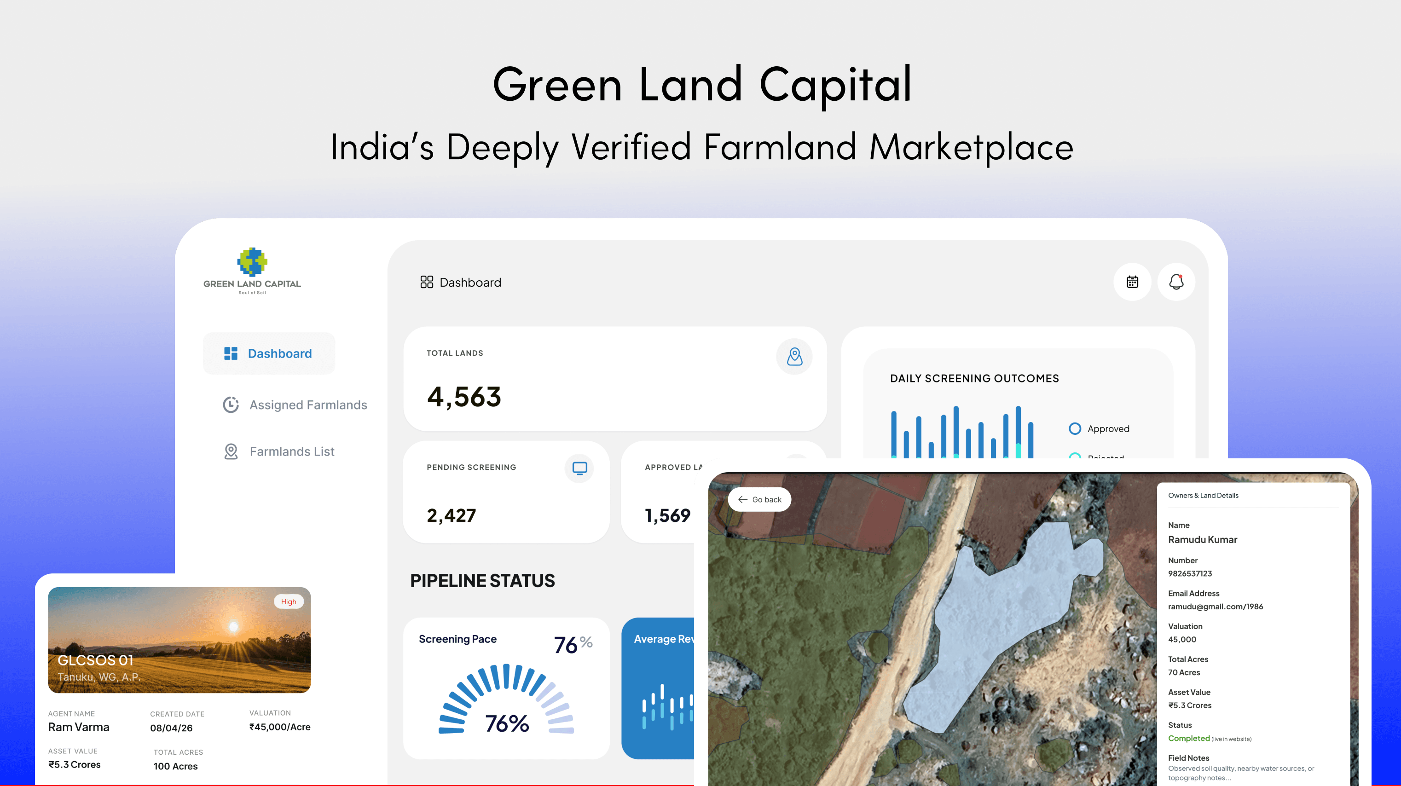Select Dashboard in the sidebar
The height and width of the screenshot is (786, 1401).
(x=269, y=353)
